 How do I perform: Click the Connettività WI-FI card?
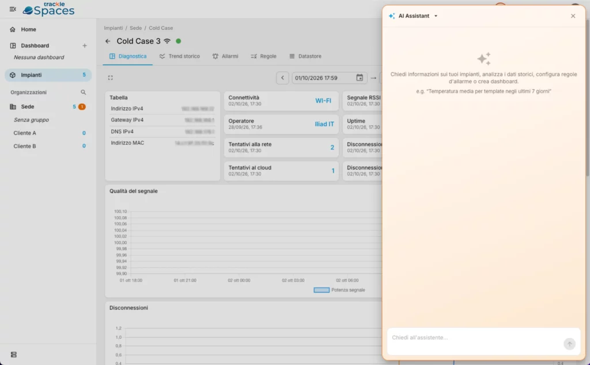point(281,101)
